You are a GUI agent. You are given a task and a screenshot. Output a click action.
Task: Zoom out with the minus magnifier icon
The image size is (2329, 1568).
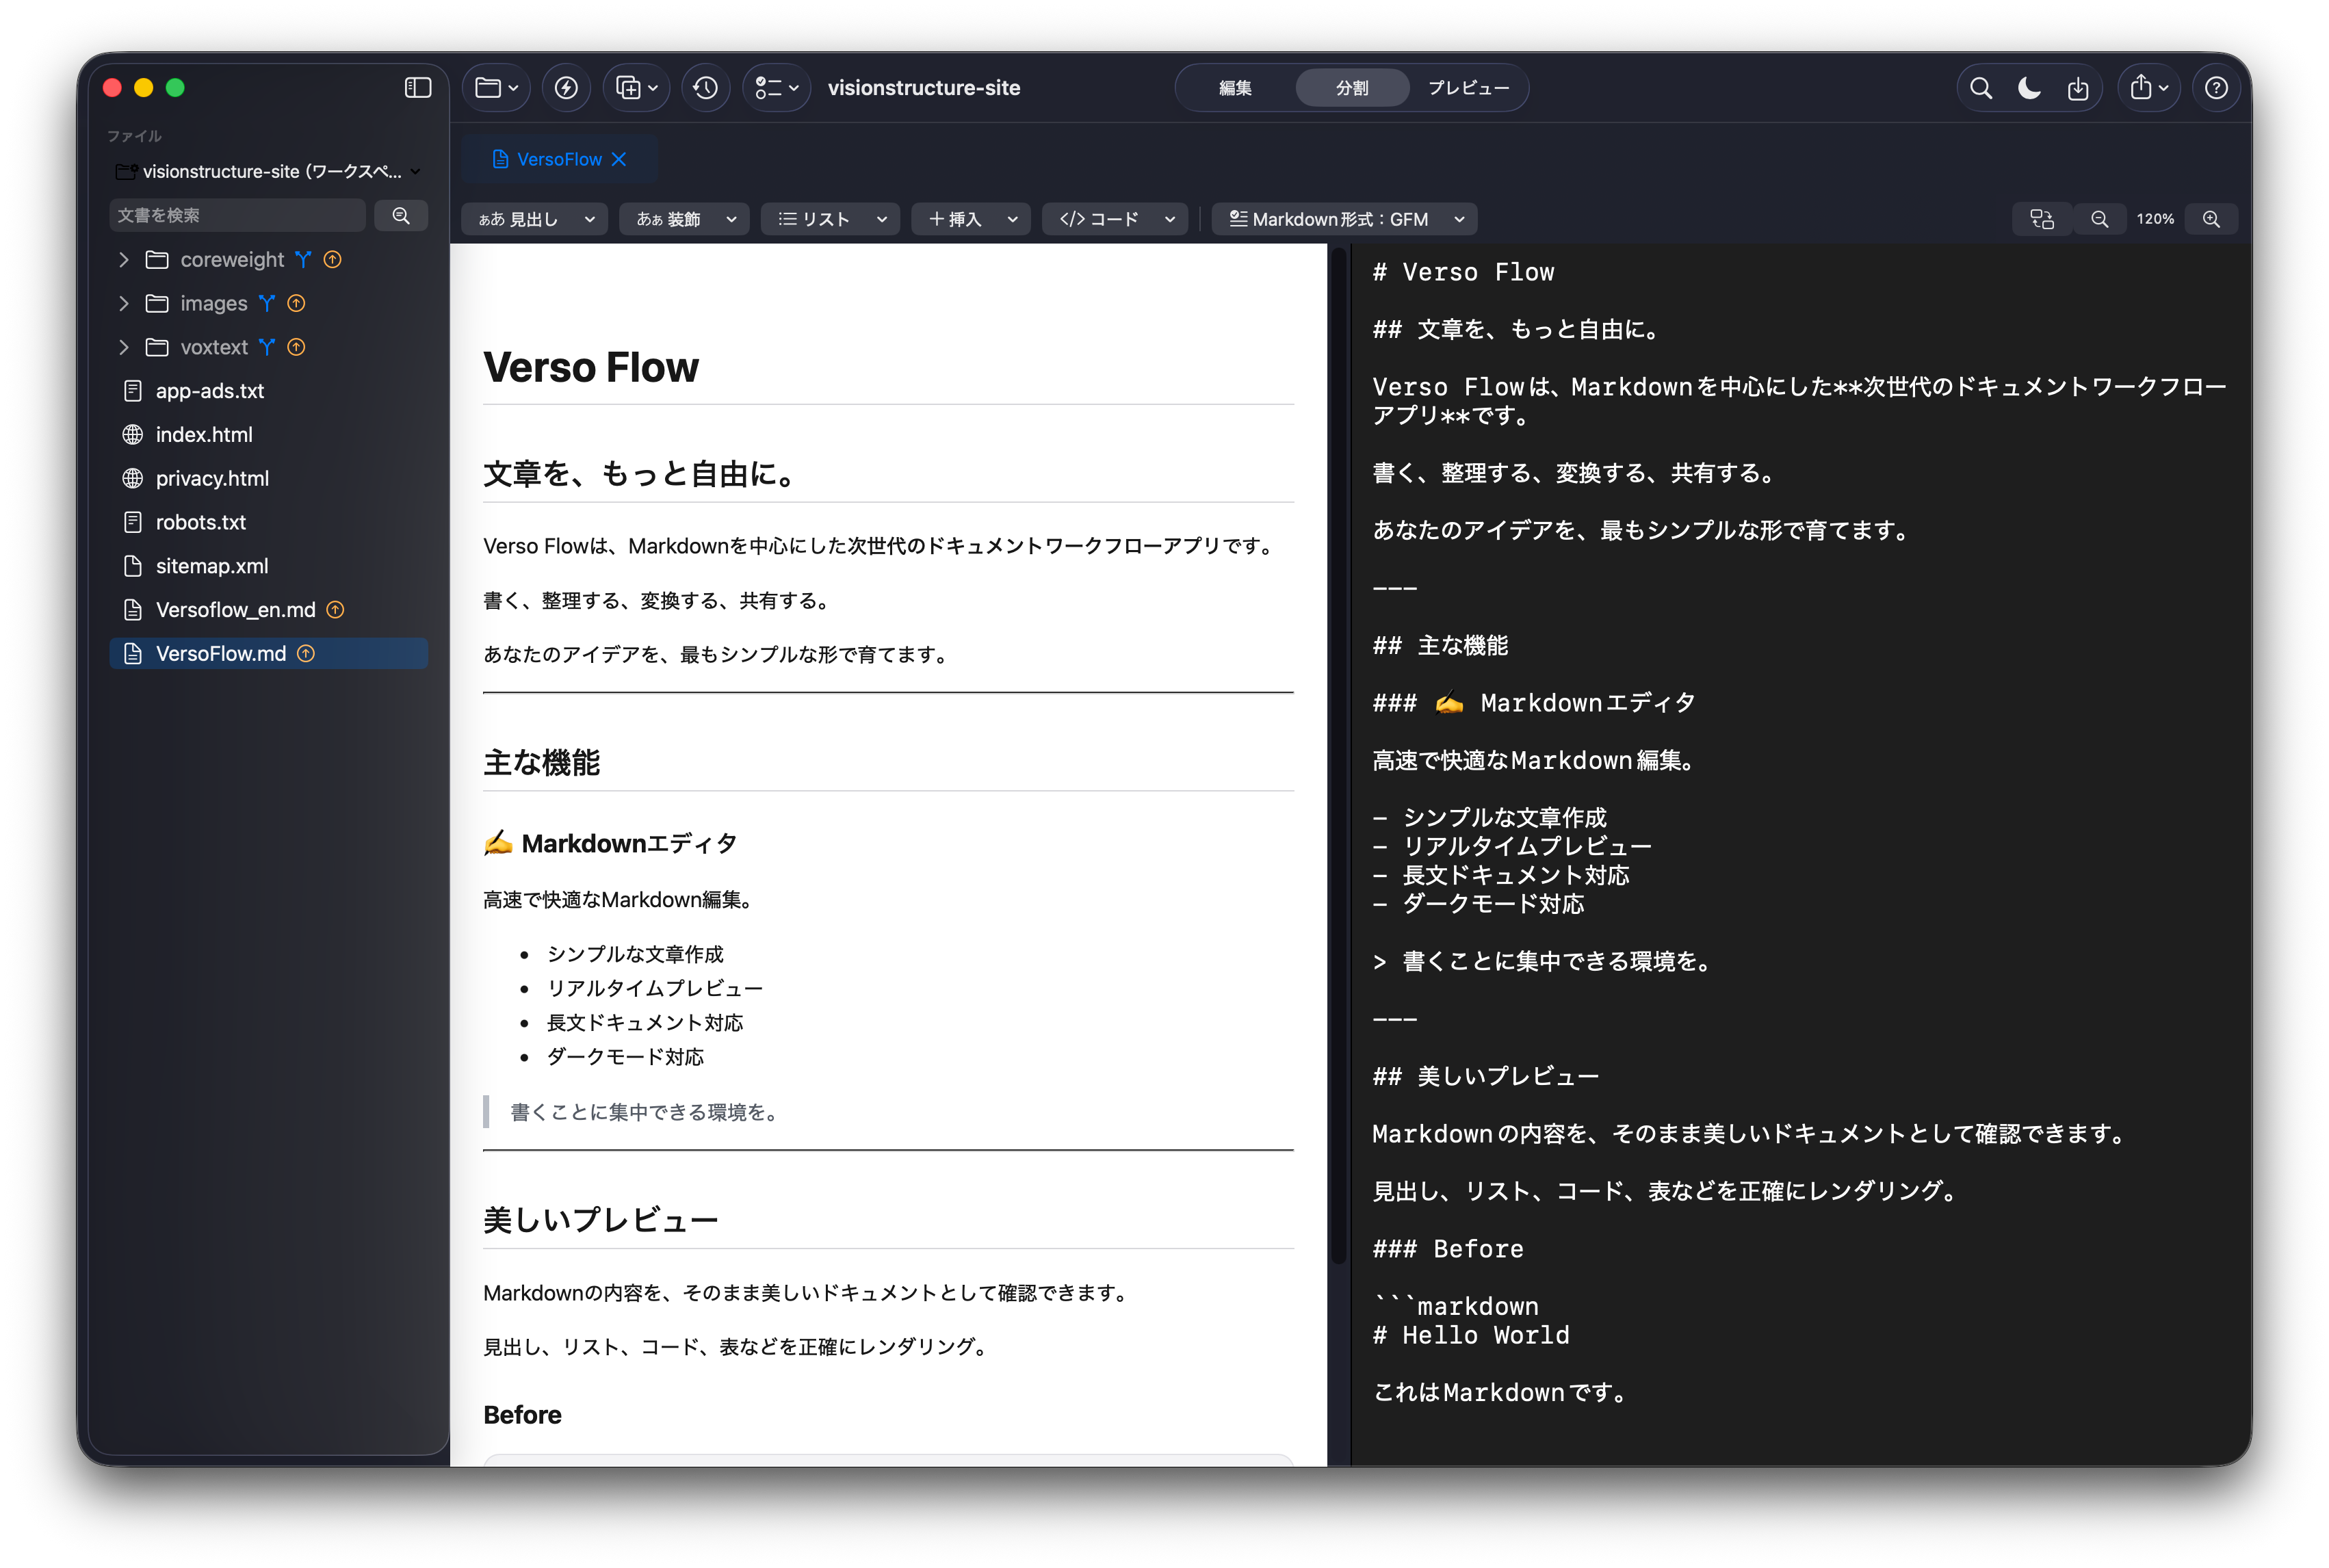[2099, 219]
